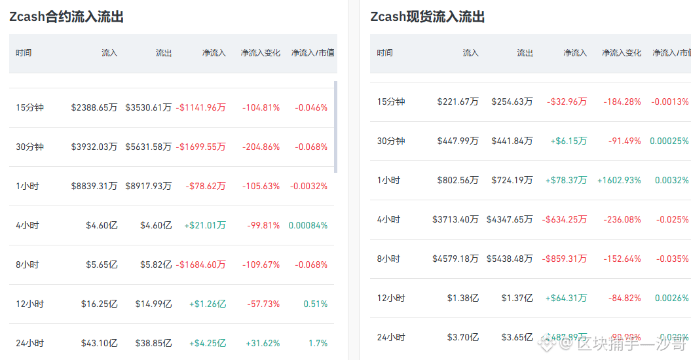Sort spot table by 流入 header
The height and width of the screenshot is (360, 691).
[471, 53]
